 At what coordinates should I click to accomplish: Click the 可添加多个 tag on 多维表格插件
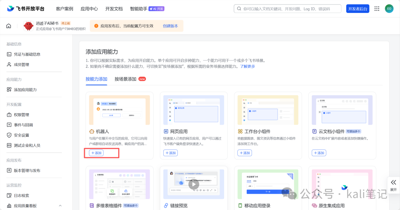(x=131, y=206)
